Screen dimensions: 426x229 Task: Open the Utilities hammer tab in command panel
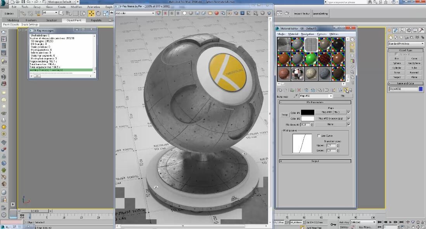coord(421,30)
